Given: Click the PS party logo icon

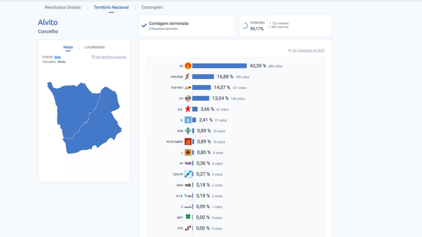Looking at the screenshot, I should click(x=188, y=66).
